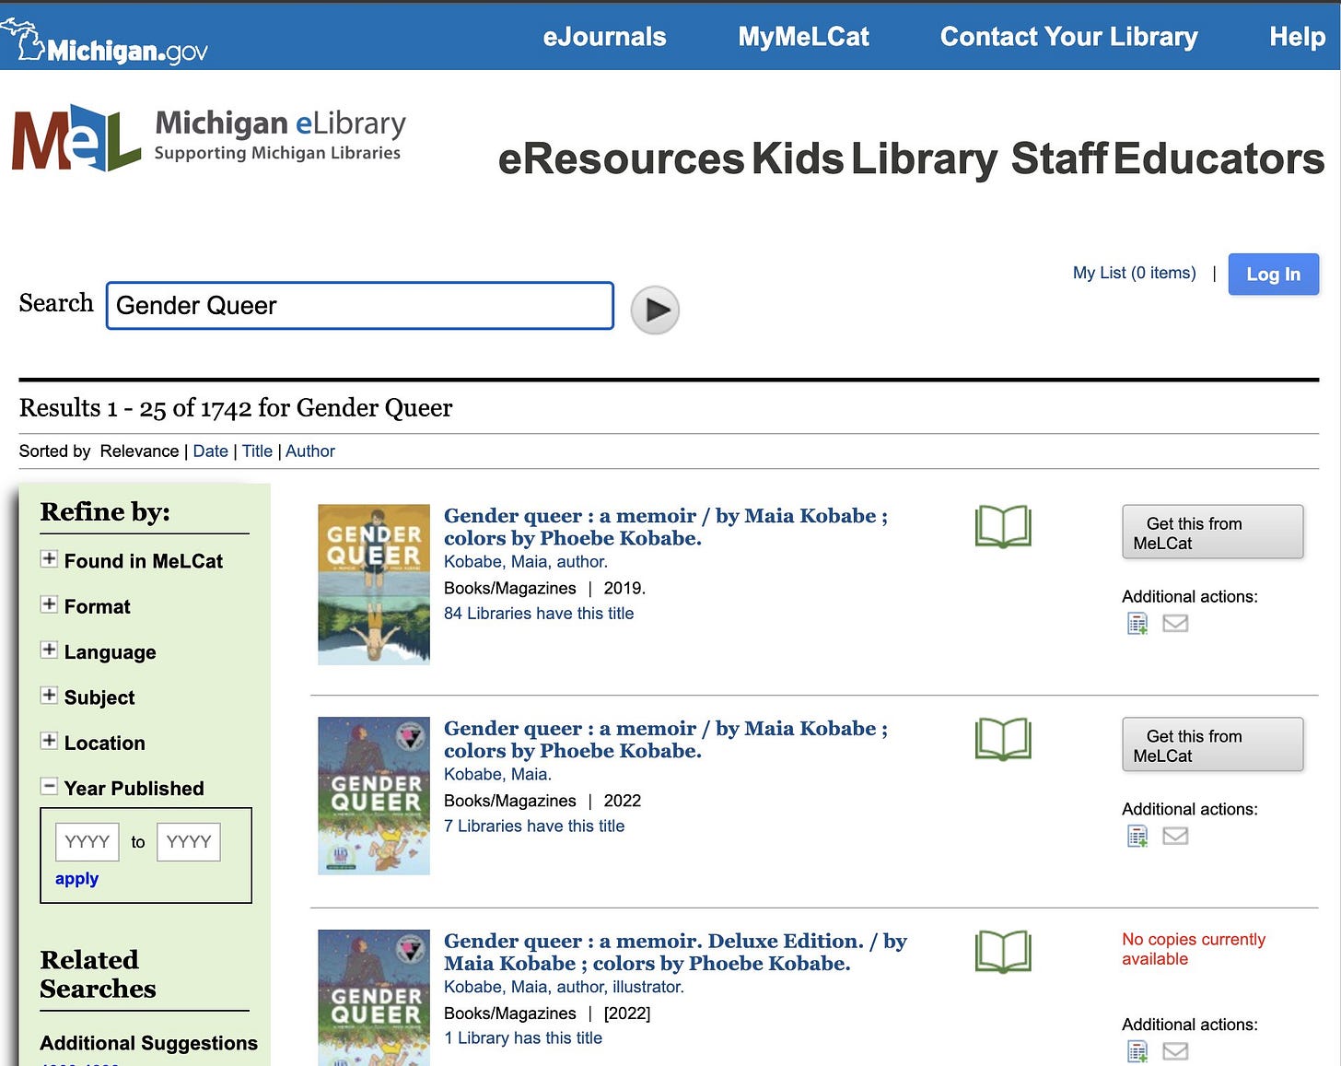Open 1 Library has this title
This screenshot has width=1341, height=1066.
coord(523,1038)
